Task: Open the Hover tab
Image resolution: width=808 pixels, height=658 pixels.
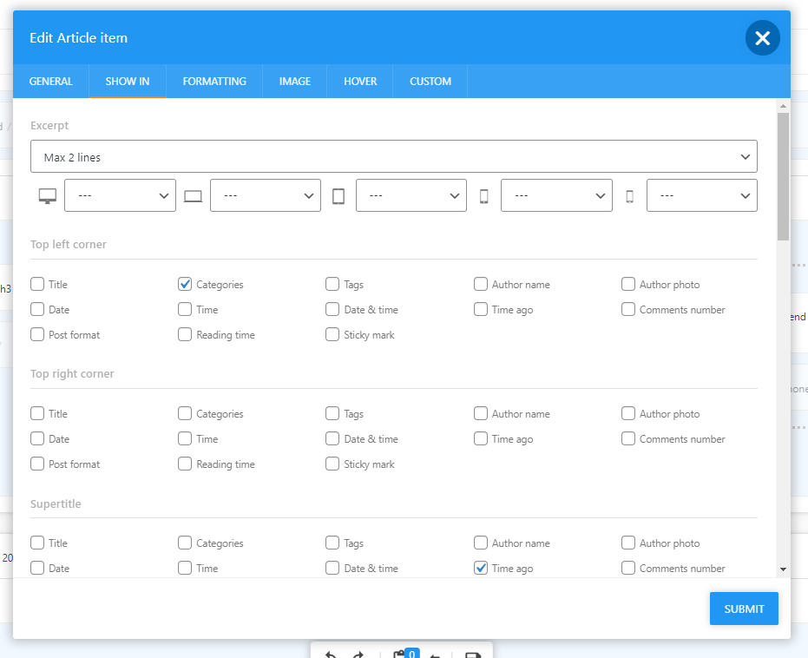Action: [360, 82]
